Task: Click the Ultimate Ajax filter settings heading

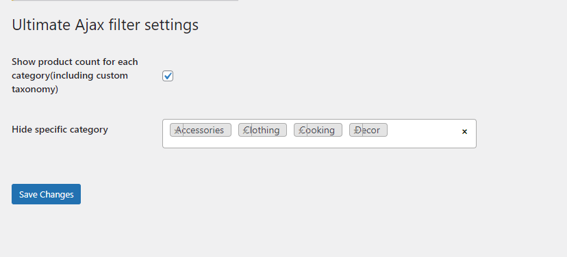Action: 105,25
